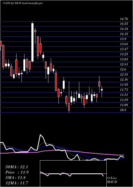Click the MACD inset chart panel

point(73,174)
